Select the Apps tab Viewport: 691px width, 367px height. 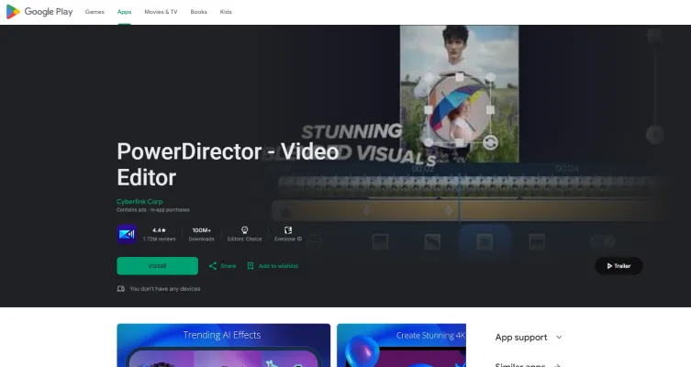124,12
